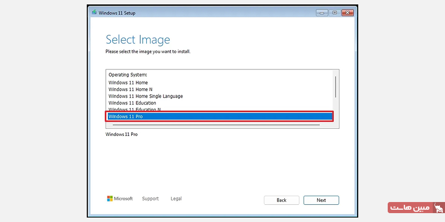This screenshot has height=222, width=445.
Task: Click the vertical scrollbar of the image list
Action: pos(336,87)
